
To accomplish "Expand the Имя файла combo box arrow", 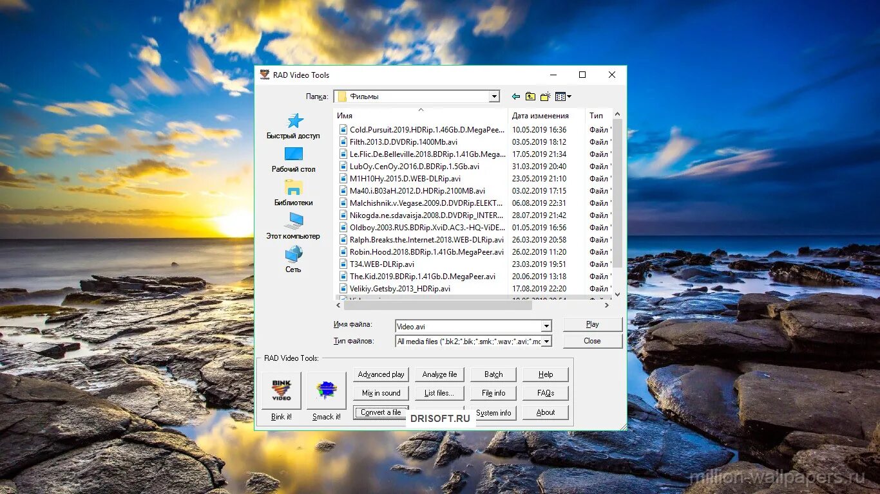I will coord(546,326).
